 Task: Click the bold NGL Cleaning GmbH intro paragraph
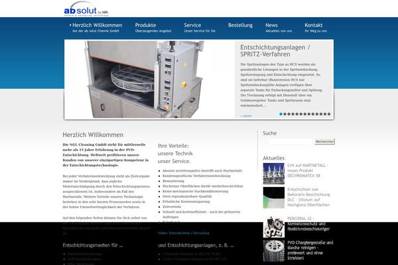pyautogui.click(x=105, y=155)
